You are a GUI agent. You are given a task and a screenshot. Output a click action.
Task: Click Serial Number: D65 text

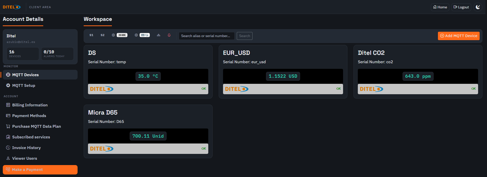pyautogui.click(x=106, y=121)
